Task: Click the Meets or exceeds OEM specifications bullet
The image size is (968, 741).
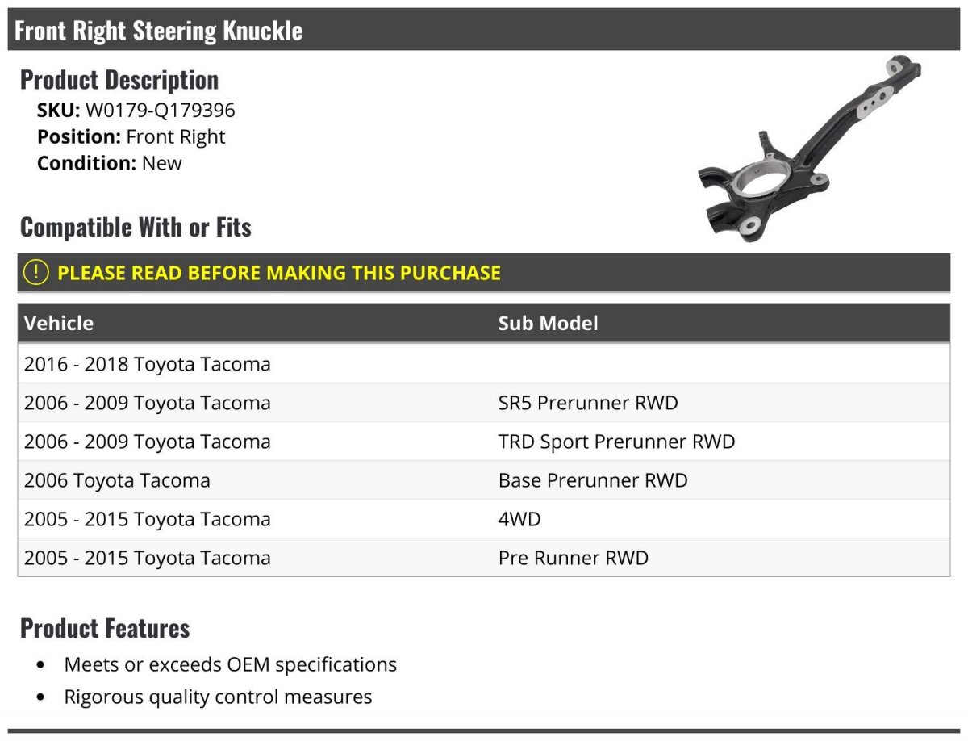Action: tap(230, 664)
